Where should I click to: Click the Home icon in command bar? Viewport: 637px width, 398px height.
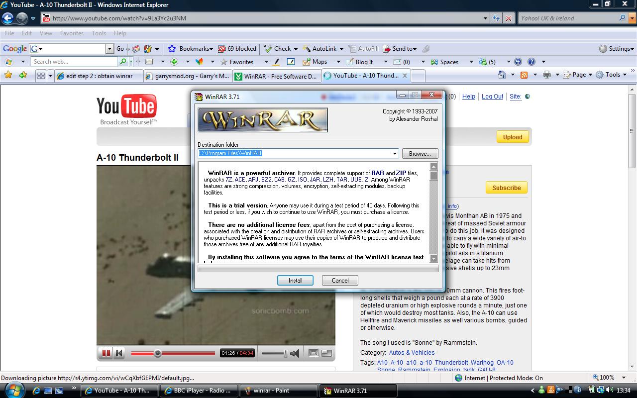503,75
